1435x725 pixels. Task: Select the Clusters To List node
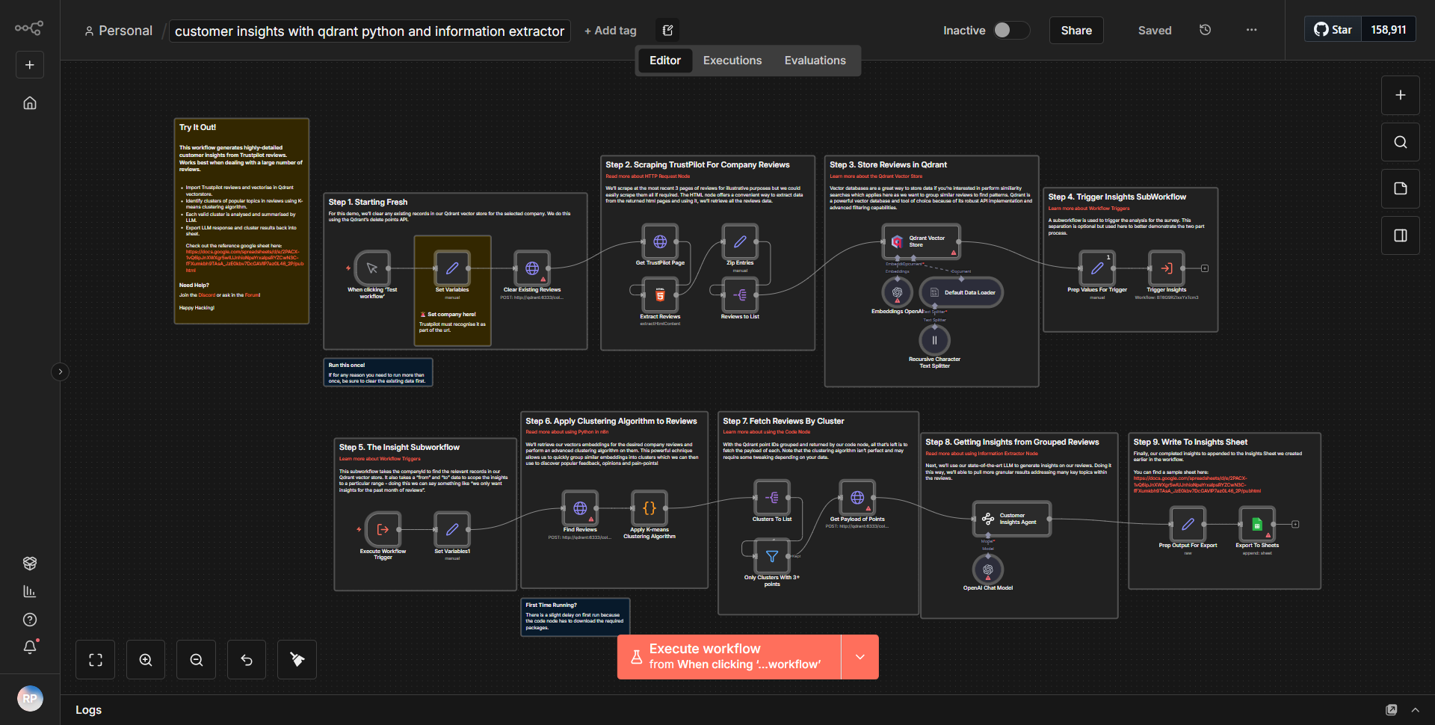772,498
